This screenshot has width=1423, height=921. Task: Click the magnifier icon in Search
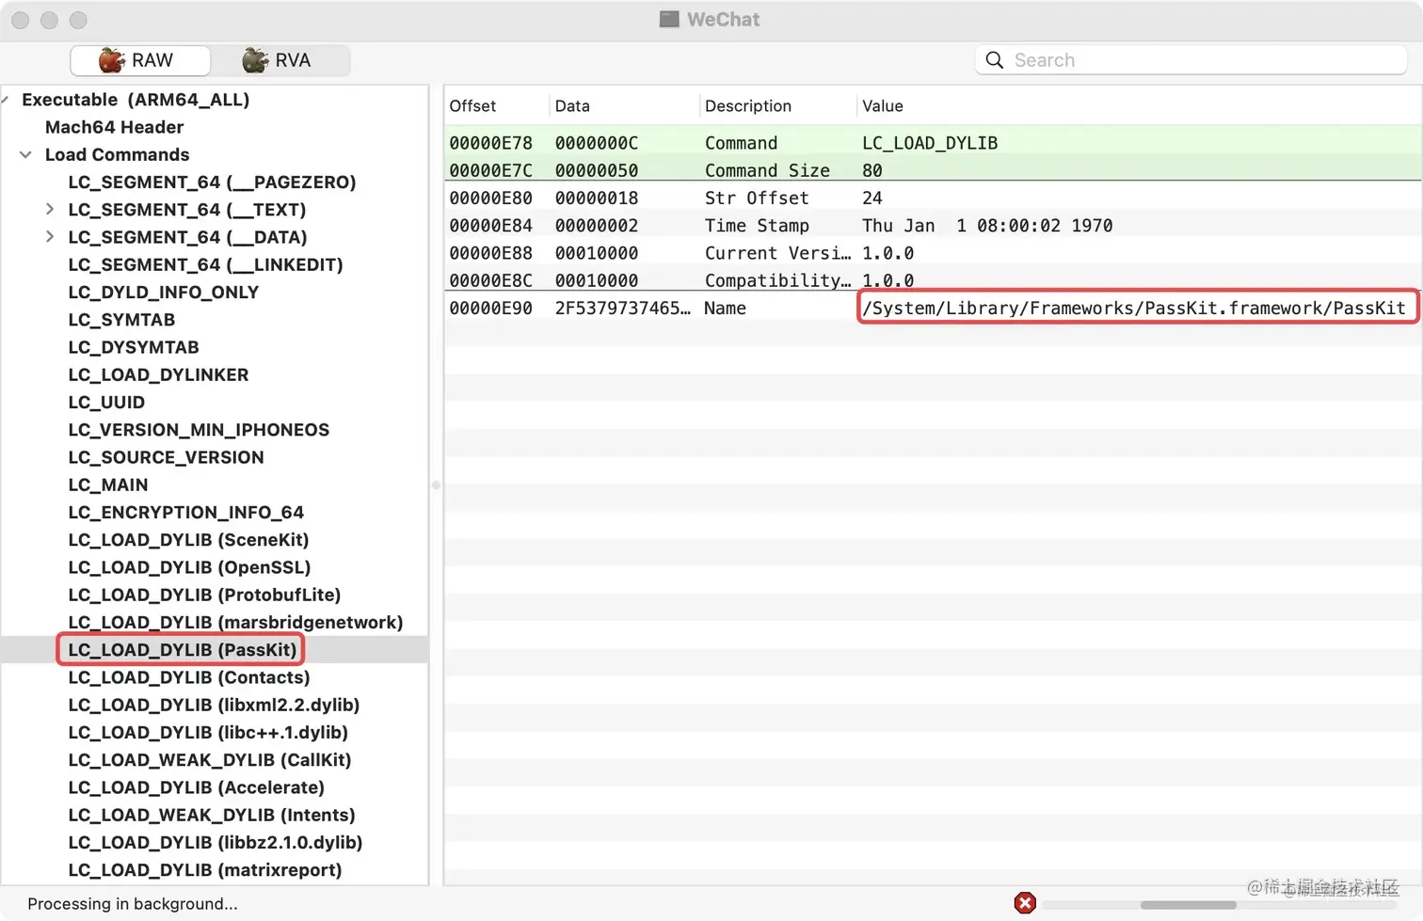point(995,60)
